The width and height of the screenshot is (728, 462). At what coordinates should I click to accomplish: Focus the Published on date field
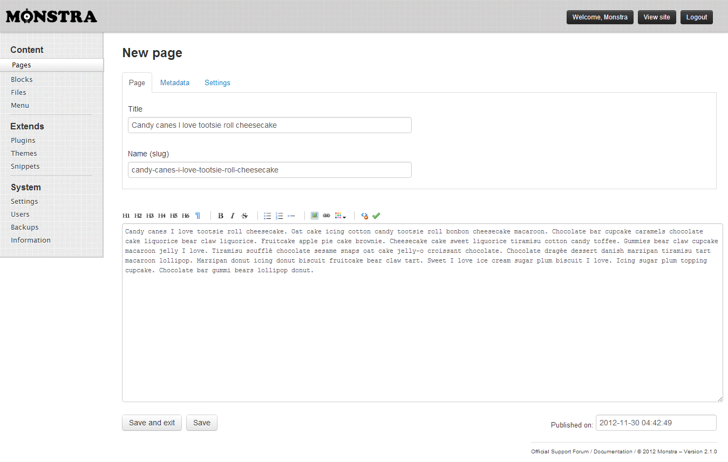(656, 423)
